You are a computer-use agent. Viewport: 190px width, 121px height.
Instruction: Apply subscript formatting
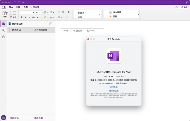pyautogui.click(x=38, y=17)
